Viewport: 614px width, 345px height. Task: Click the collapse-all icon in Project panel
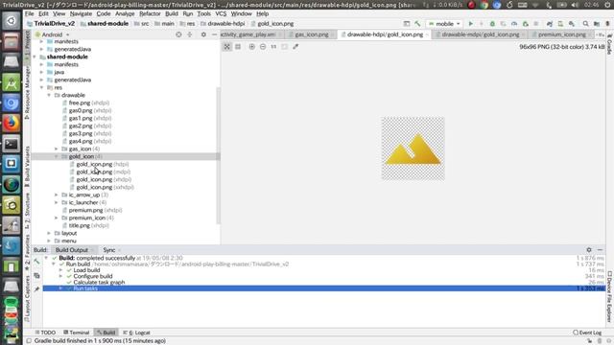click(x=190, y=34)
